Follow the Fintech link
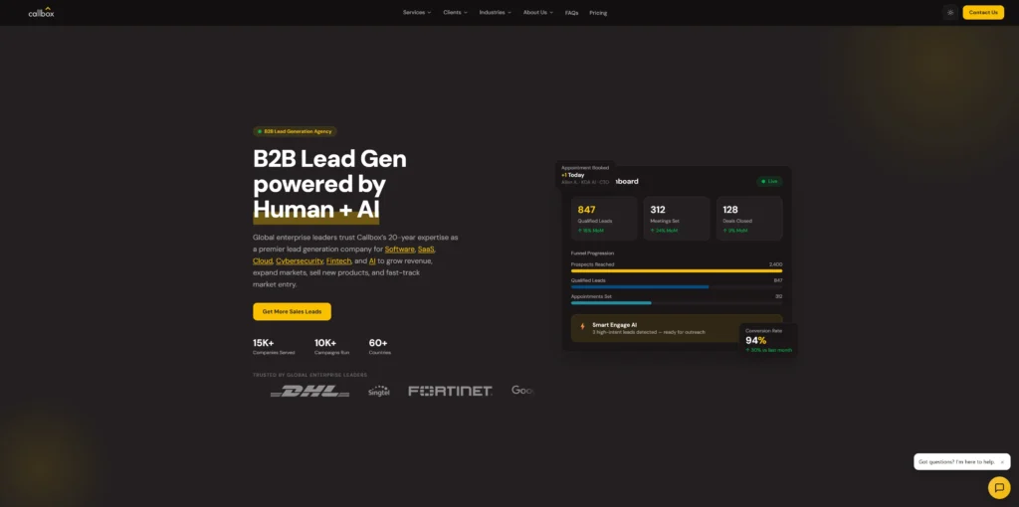 [x=338, y=261]
